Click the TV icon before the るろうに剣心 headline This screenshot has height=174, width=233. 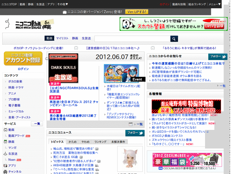click(x=153, y=48)
